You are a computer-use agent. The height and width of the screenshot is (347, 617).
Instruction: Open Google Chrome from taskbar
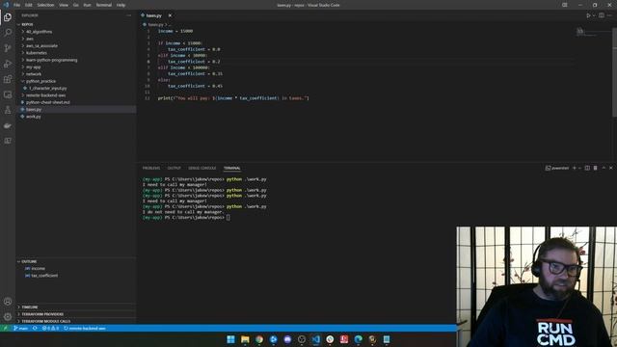[x=259, y=339]
